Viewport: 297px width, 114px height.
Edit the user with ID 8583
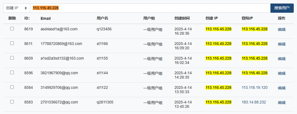point(282,102)
